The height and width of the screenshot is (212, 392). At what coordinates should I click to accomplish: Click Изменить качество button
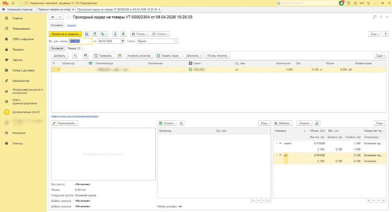click(139, 56)
